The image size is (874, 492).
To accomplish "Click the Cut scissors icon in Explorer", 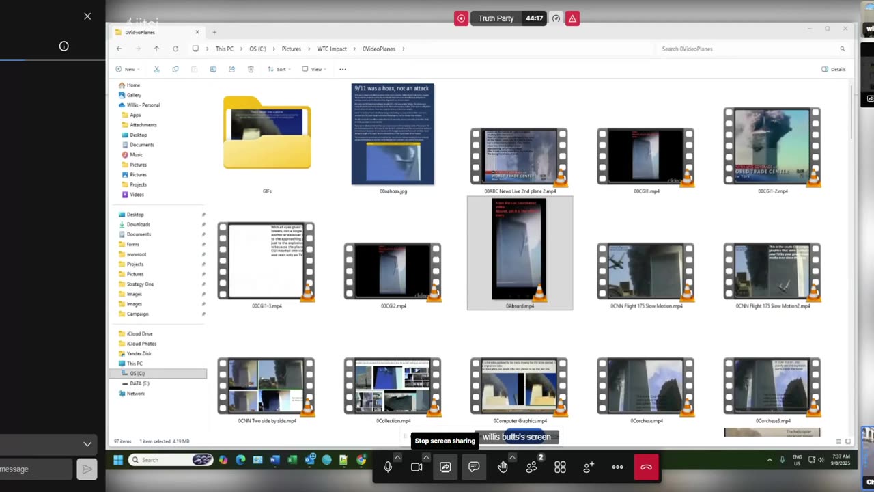I will [156, 69].
